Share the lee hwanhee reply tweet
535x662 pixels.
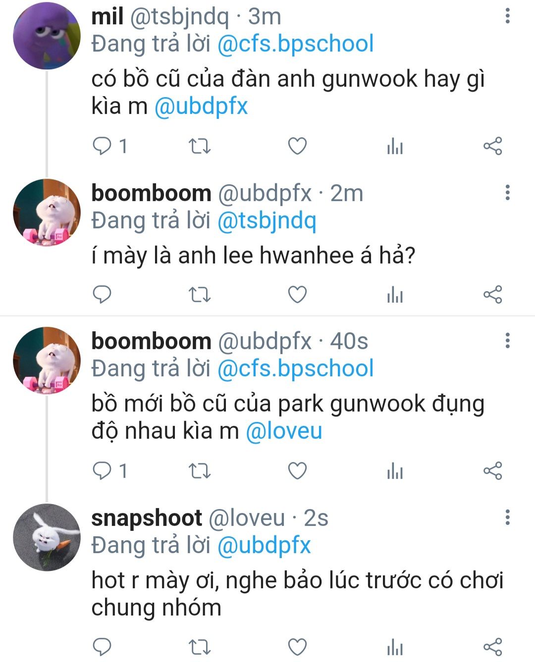[492, 295]
